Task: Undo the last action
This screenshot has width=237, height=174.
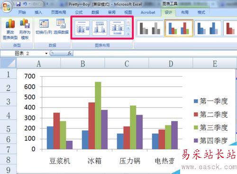Action: (x=25, y=4)
